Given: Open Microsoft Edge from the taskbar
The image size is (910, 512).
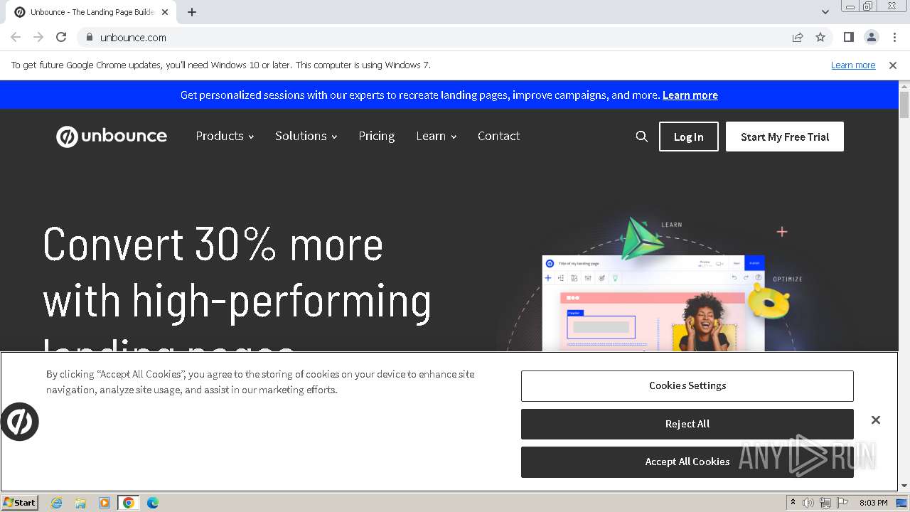Looking at the screenshot, I should pyautogui.click(x=153, y=503).
